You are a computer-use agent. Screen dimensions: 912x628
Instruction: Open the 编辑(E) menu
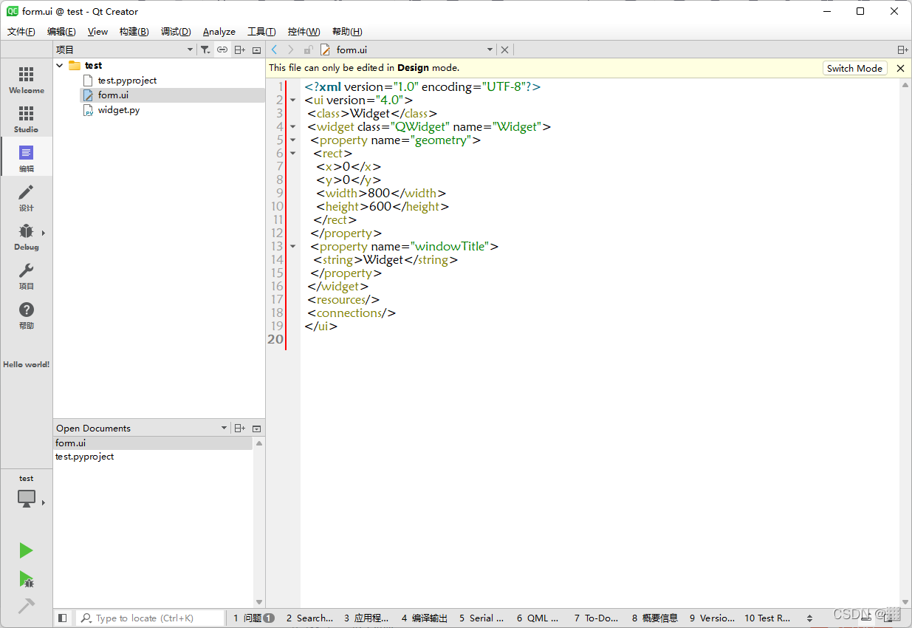coord(61,31)
